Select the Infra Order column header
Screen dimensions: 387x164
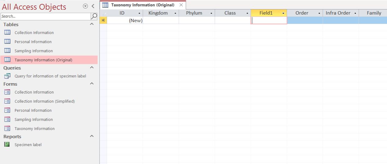341,13
